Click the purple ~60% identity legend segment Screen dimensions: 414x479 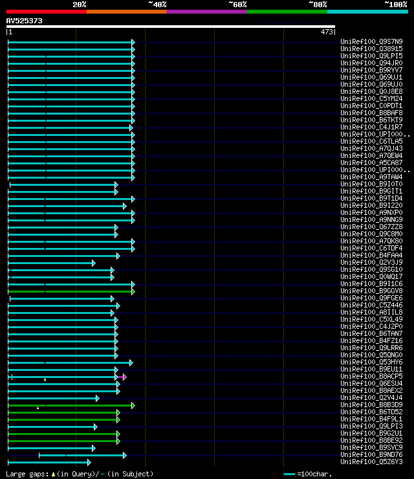207,12
